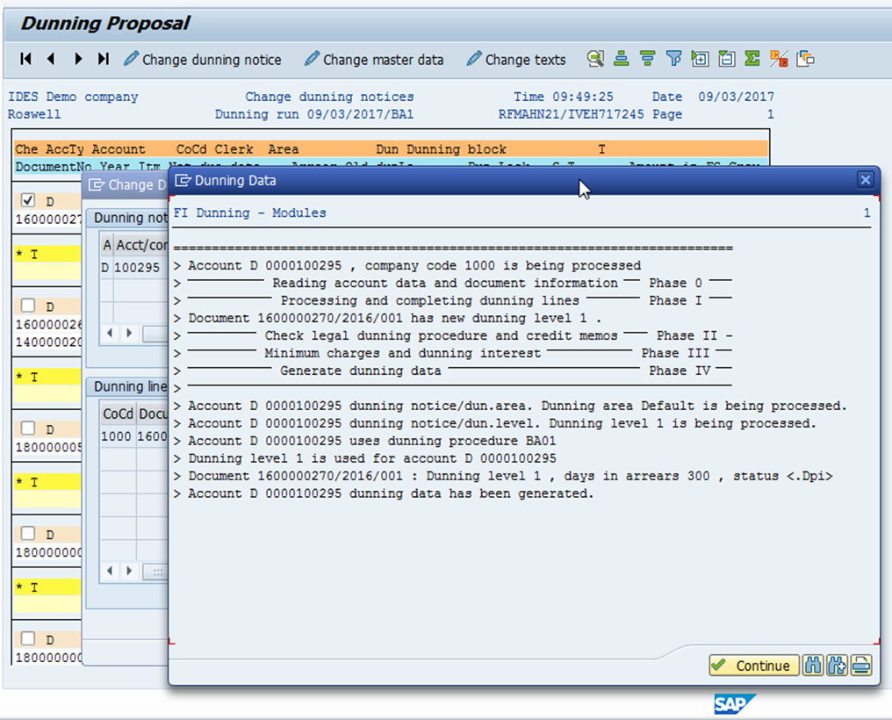The height and width of the screenshot is (720, 892).
Task: Click binoculars Find icon in dialog
Action: coord(813,665)
